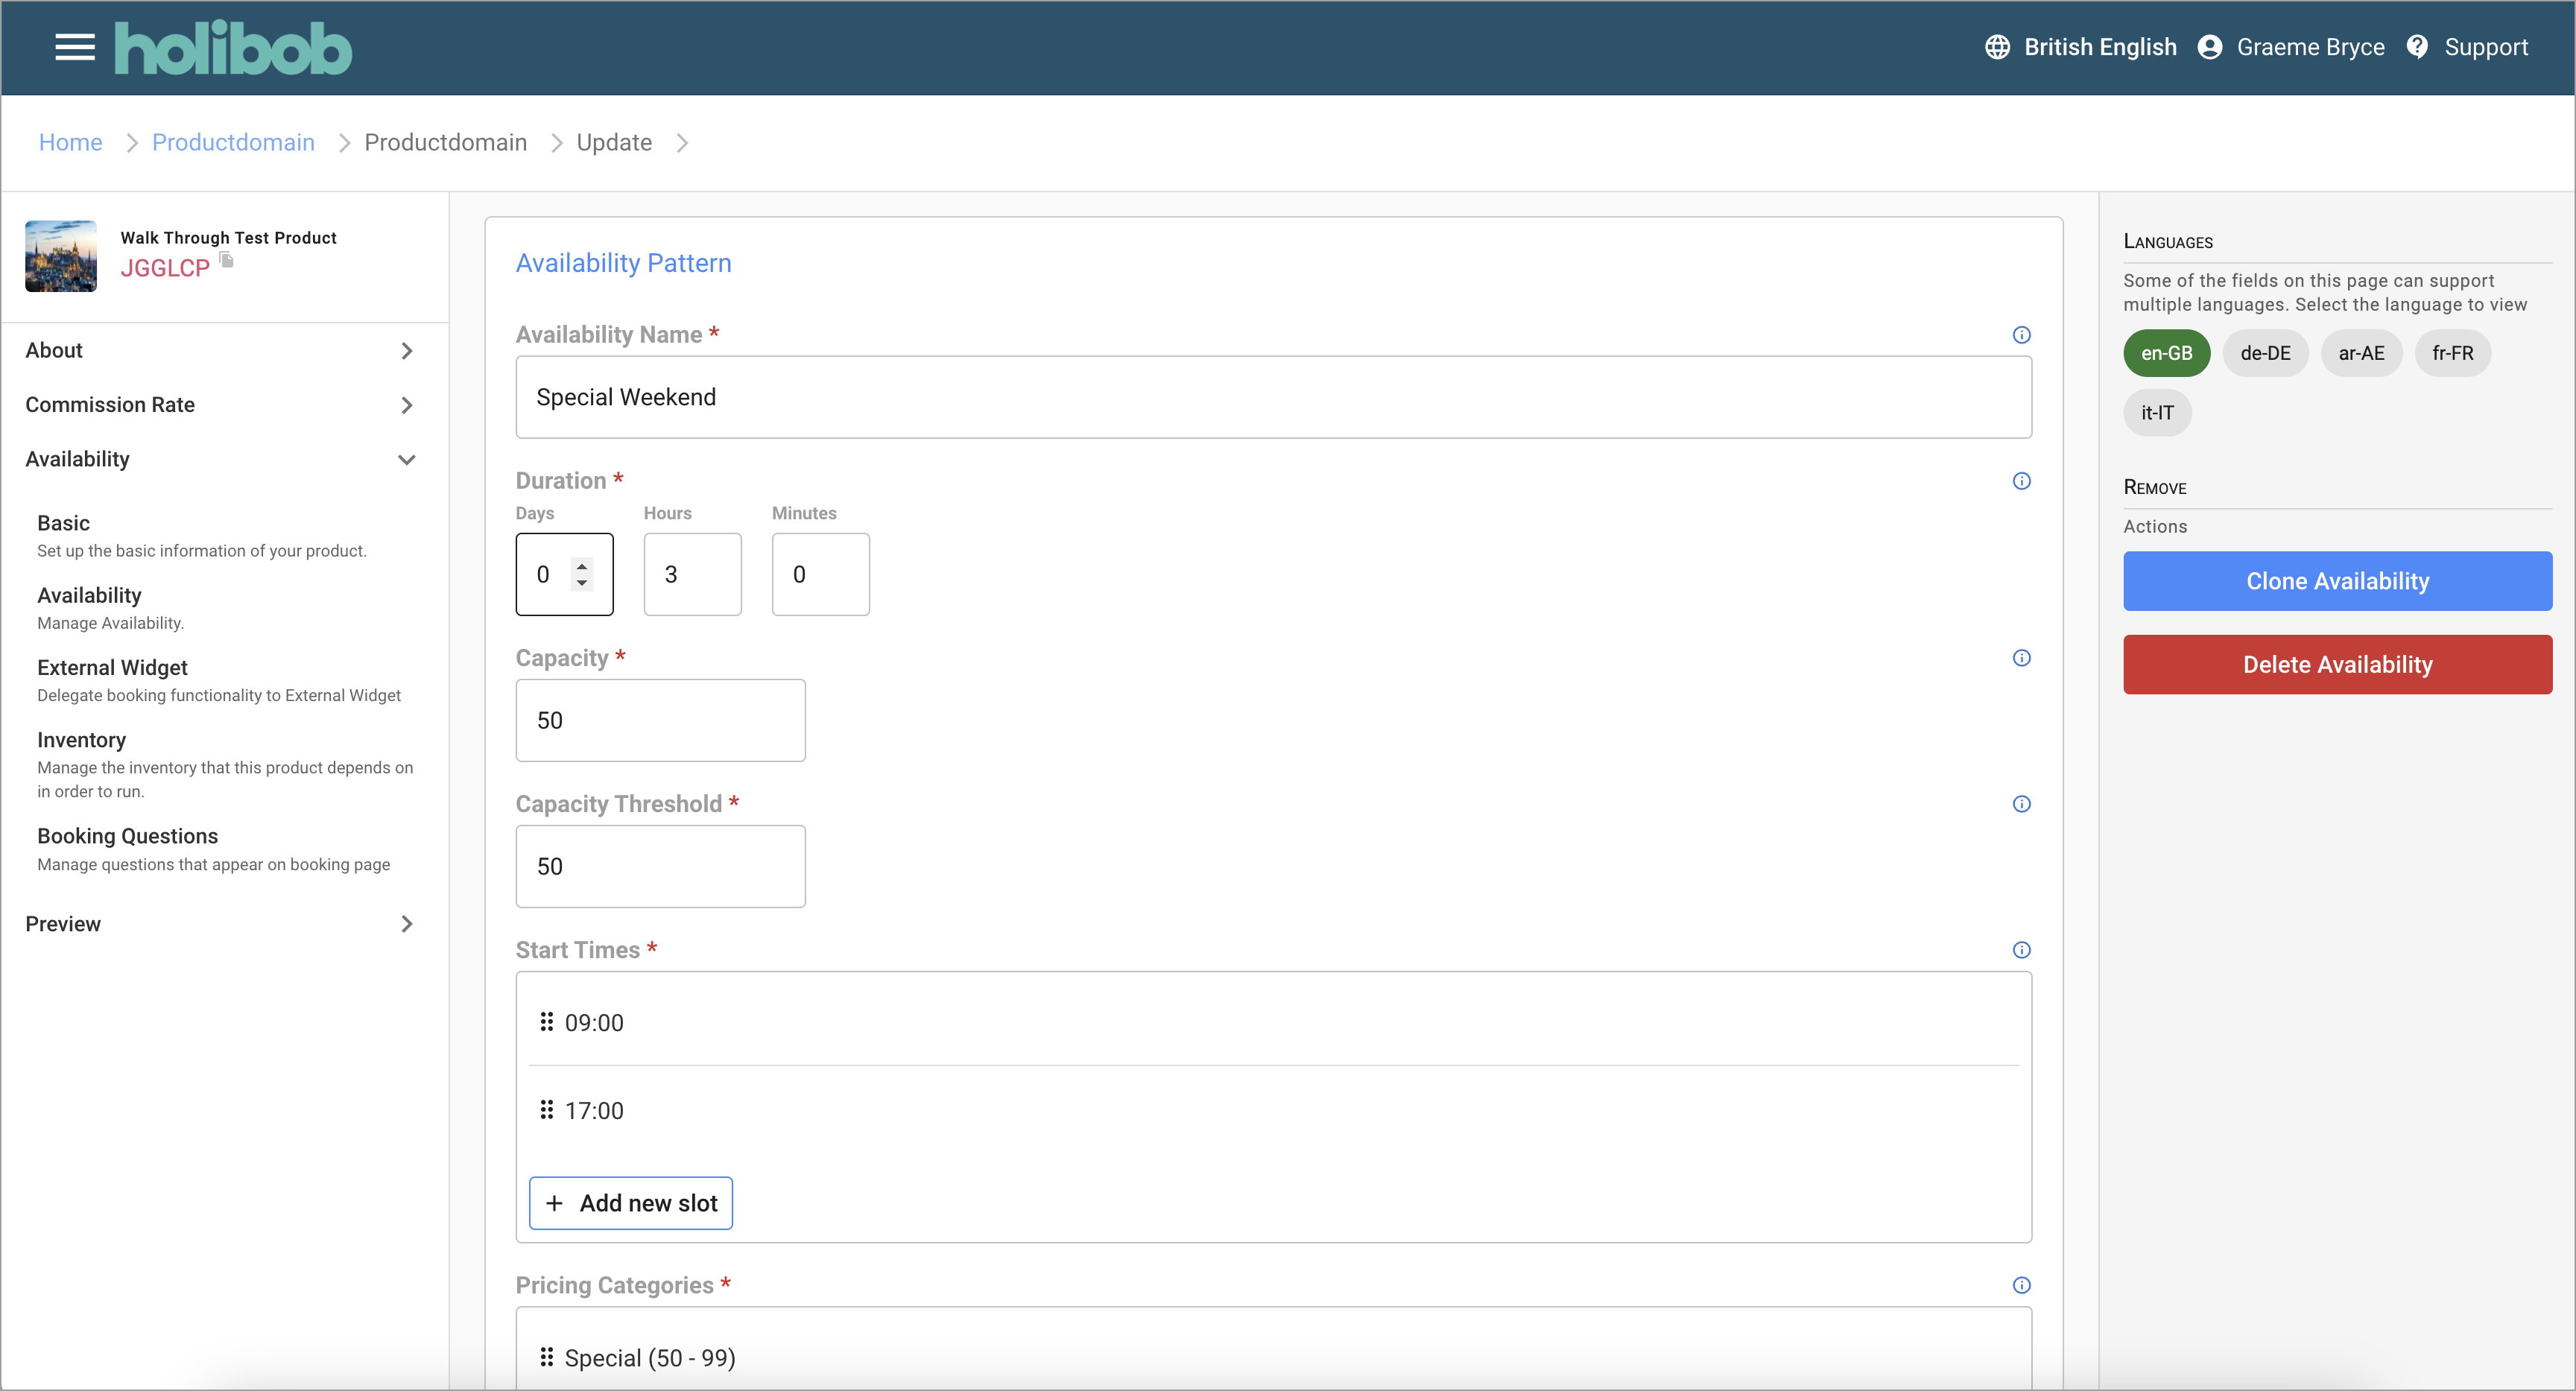Click Add new slot button
This screenshot has width=2576, height=1391.
click(631, 1203)
